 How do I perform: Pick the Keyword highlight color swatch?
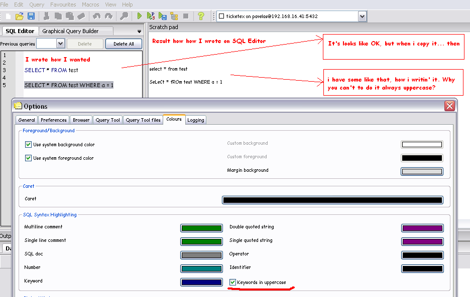tap(201, 282)
